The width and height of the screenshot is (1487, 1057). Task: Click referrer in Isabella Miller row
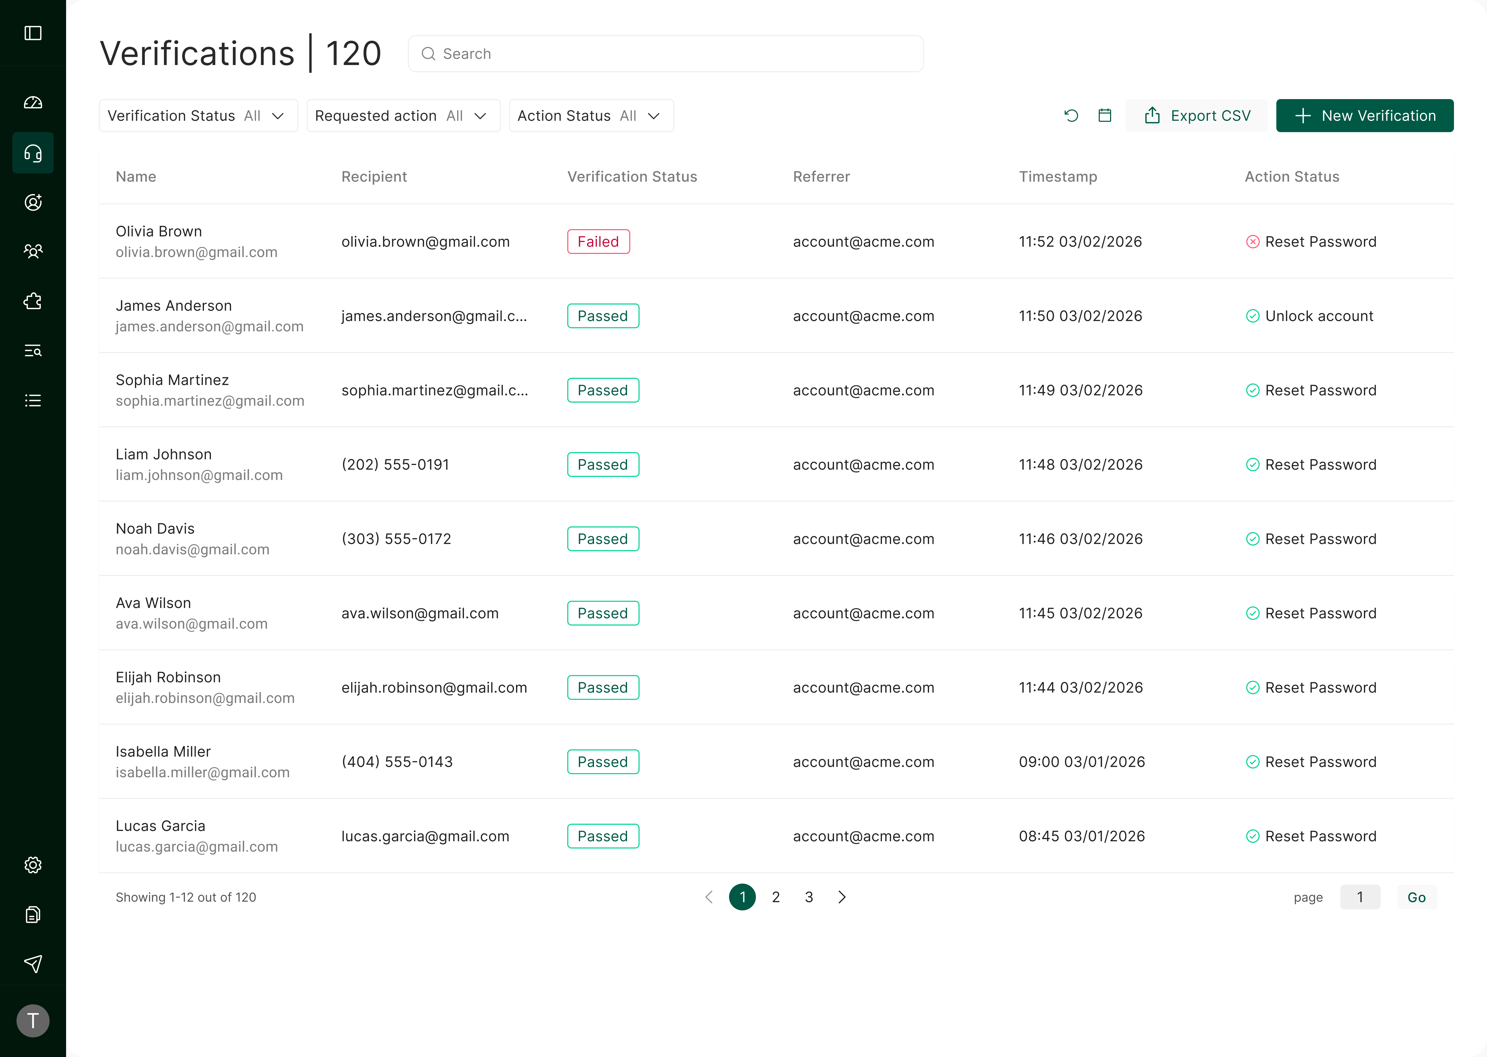(x=863, y=762)
